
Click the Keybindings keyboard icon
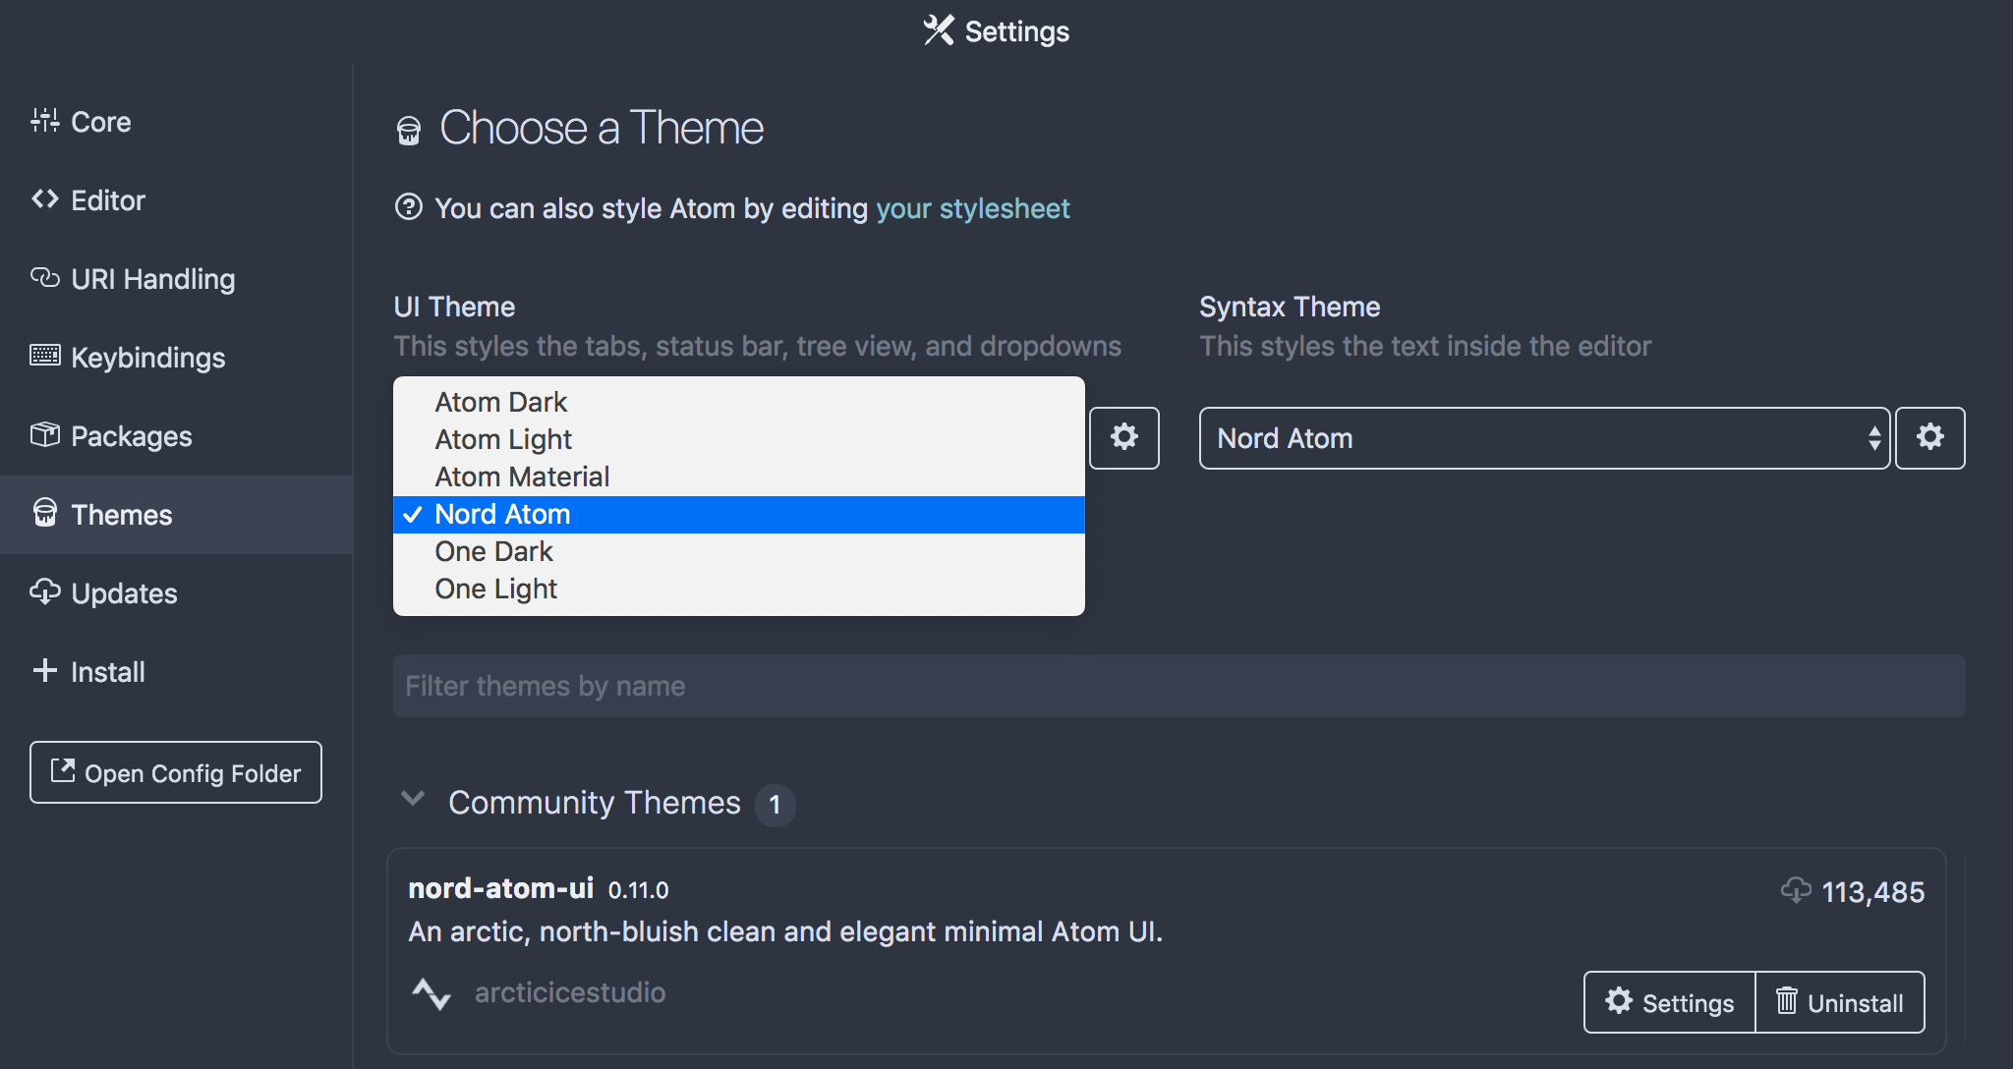click(x=45, y=356)
